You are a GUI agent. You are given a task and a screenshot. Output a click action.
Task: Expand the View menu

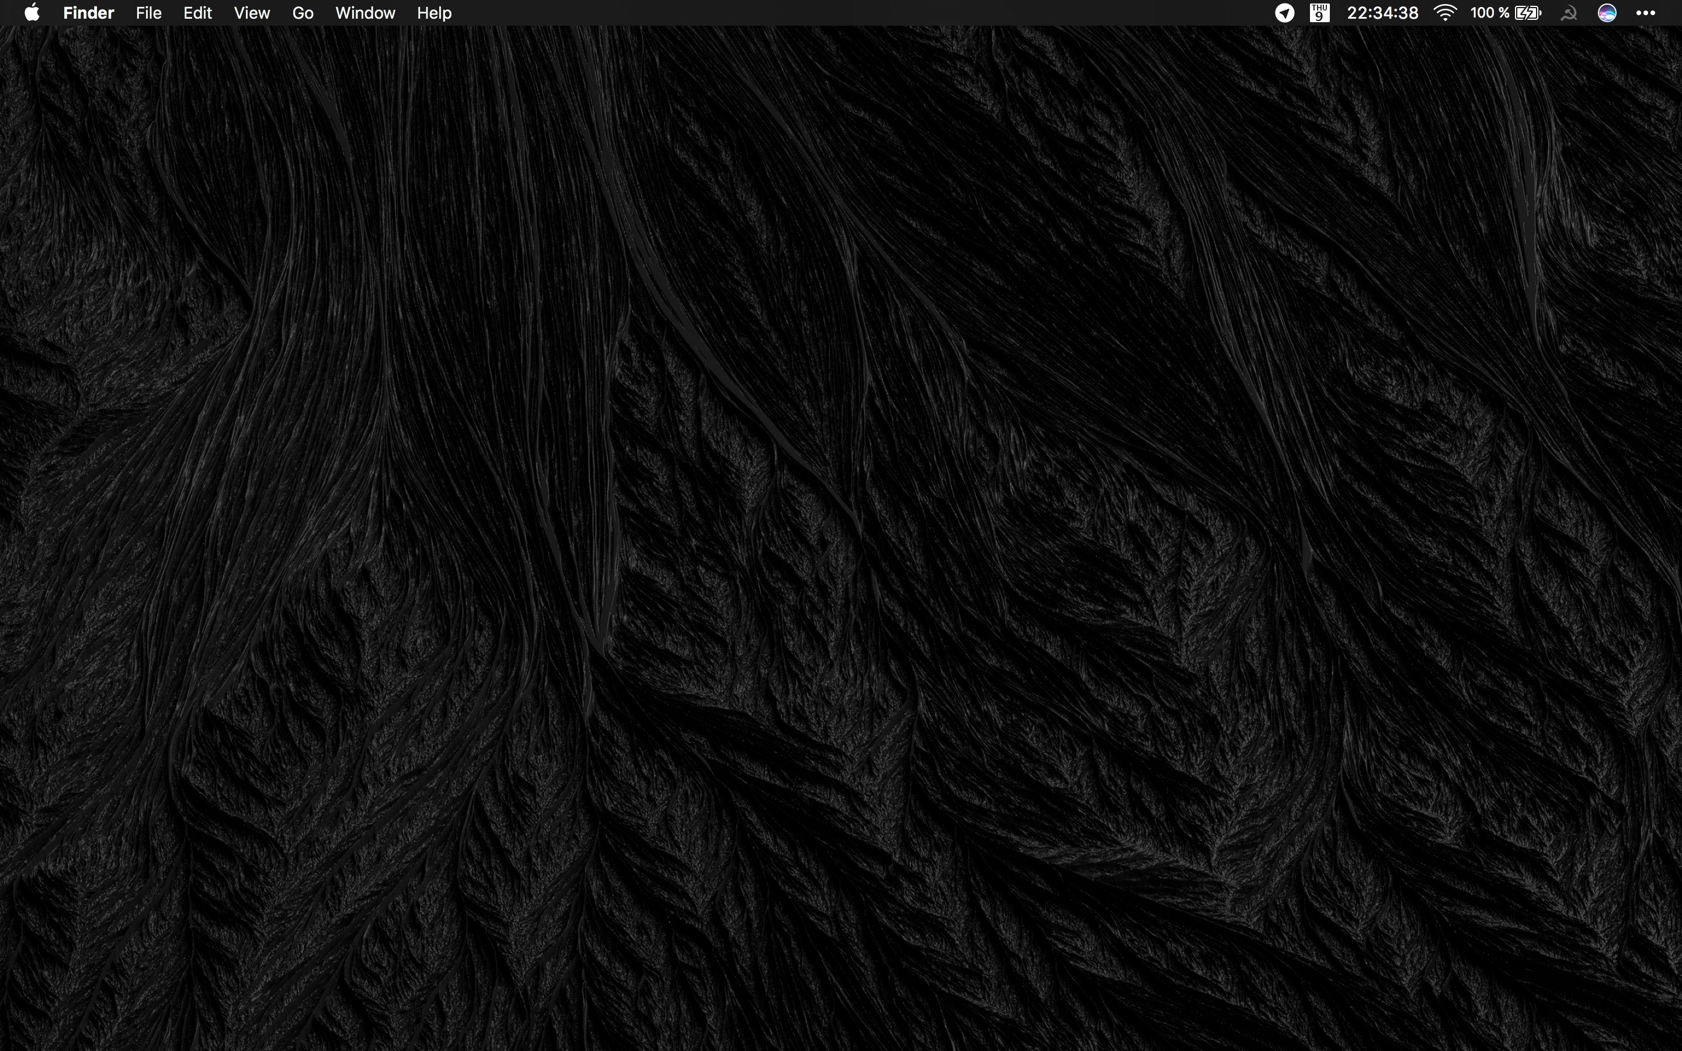coord(252,12)
